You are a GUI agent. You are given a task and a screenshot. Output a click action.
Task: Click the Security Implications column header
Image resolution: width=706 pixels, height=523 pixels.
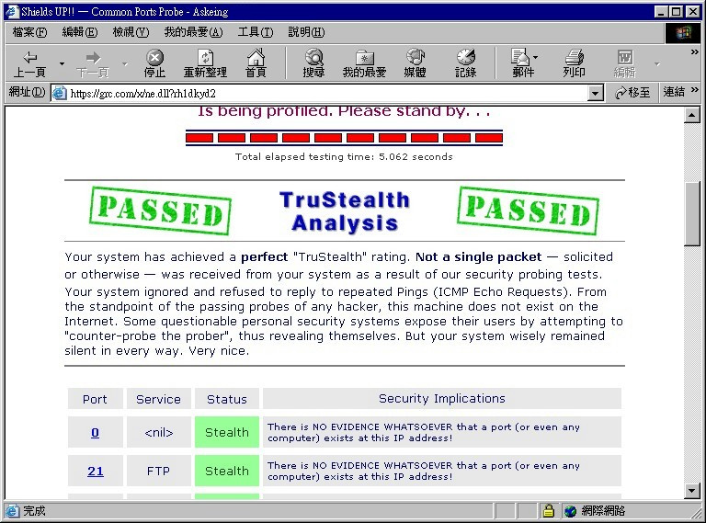[x=442, y=398]
